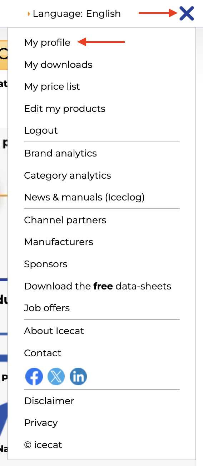This screenshot has height=466, width=203.
Task: Open the Manufacturers page
Action: pos(59,242)
